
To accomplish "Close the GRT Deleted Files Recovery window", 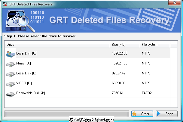I will [175, 3].
